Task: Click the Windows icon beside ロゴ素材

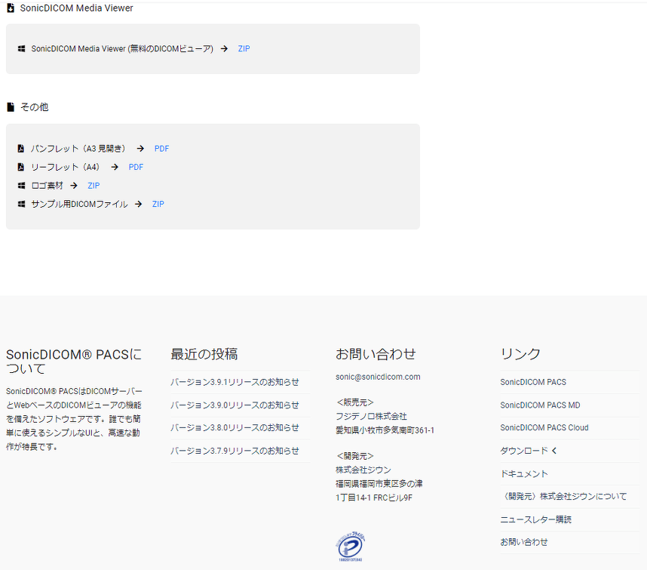Action: click(22, 186)
